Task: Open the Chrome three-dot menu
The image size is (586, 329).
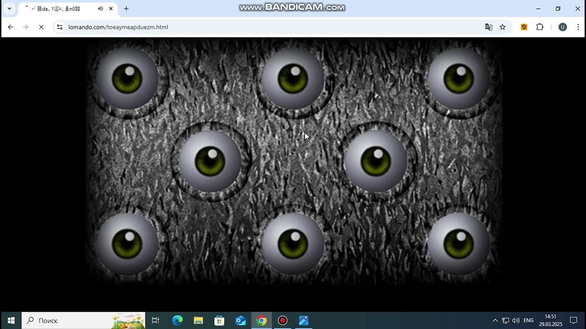Action: point(578,27)
